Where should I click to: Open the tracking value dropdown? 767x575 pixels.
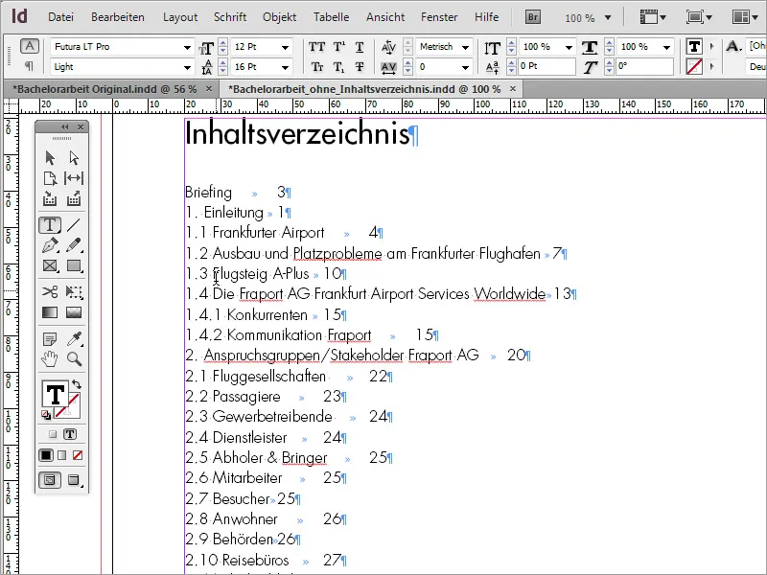[465, 67]
